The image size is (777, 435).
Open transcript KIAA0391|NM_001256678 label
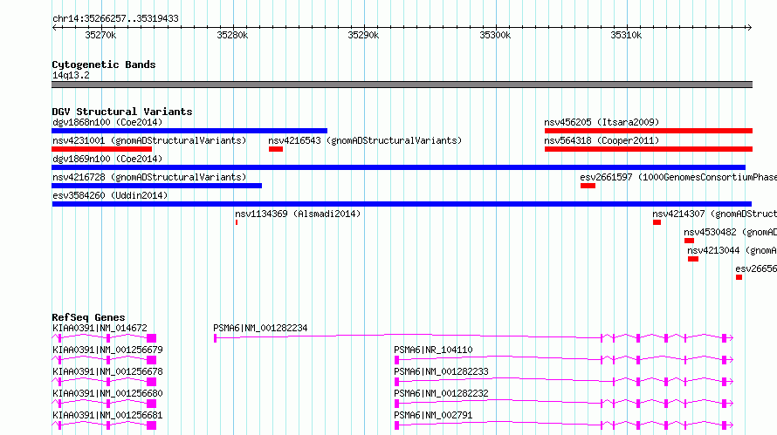click(x=107, y=371)
